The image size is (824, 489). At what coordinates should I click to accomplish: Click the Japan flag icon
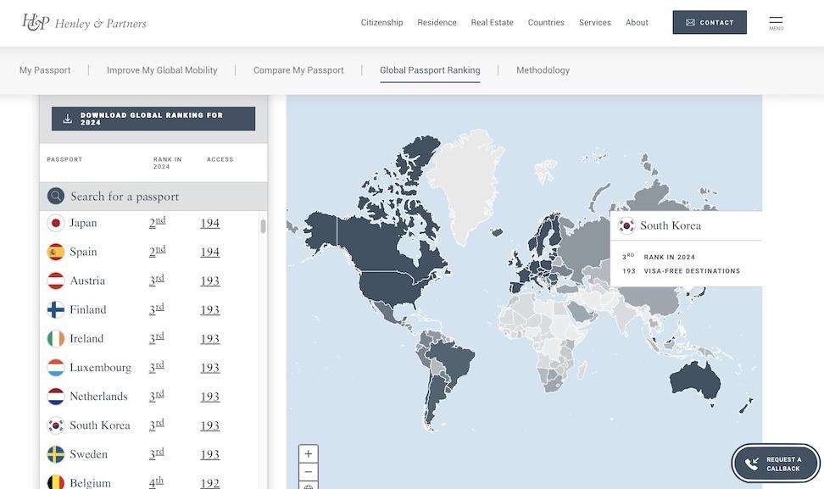pos(56,223)
